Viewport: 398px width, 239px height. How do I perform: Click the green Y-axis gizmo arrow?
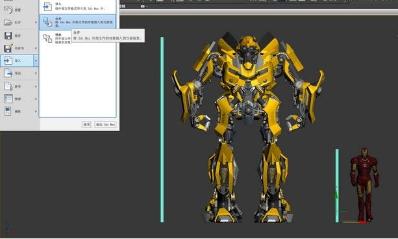(x=336, y=195)
